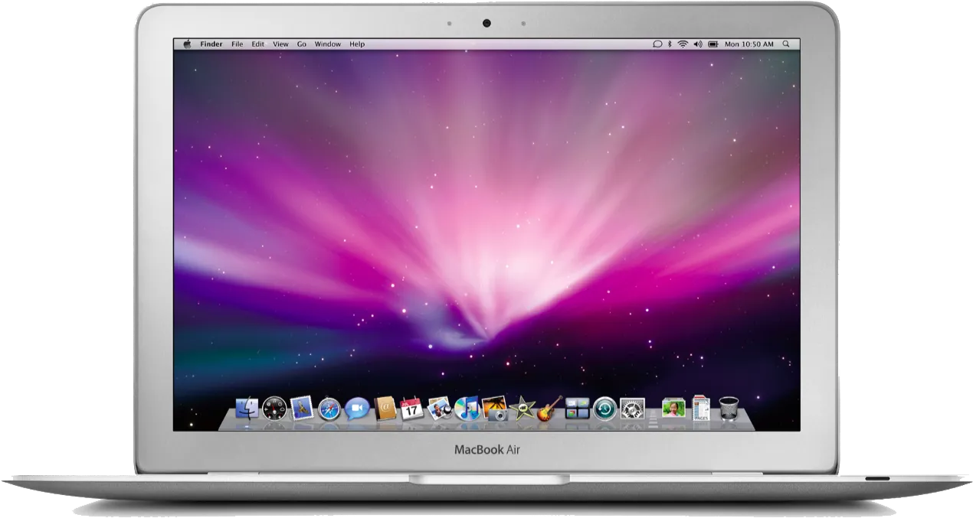Screen dimensions: 973x518
Task: Open iCal calendar in the Dock
Action: click(x=411, y=409)
